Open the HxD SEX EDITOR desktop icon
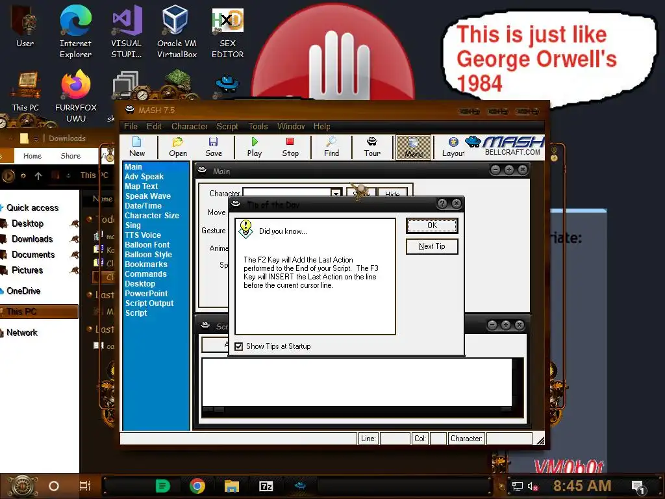The height and width of the screenshot is (499, 665). tap(228, 32)
